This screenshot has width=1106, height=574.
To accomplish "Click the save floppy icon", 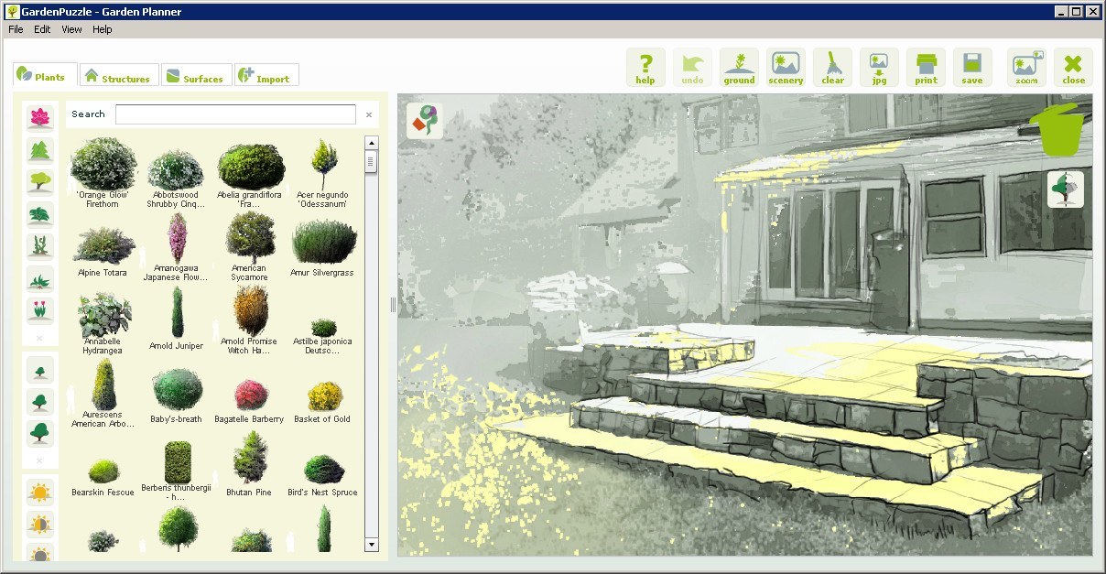I will coord(972,68).
